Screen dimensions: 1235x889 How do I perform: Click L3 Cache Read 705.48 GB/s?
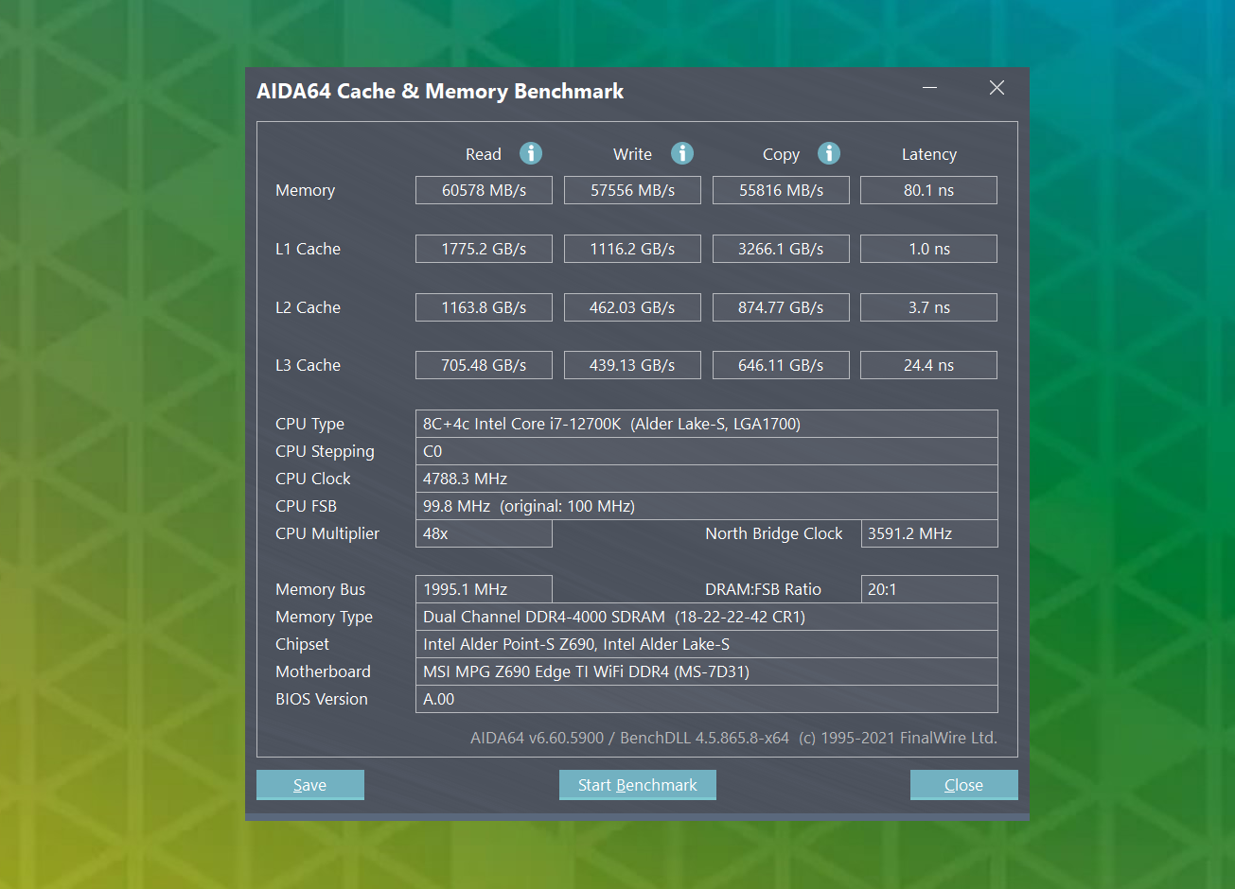[484, 365]
